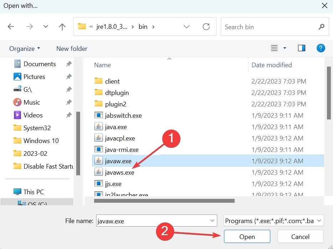Screen dimensions: 333x249
Task: Refresh the bin folder view
Action: coord(206,27)
